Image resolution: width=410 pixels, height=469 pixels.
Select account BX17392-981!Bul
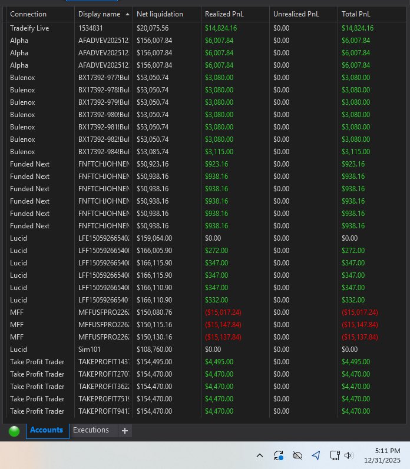(104, 127)
